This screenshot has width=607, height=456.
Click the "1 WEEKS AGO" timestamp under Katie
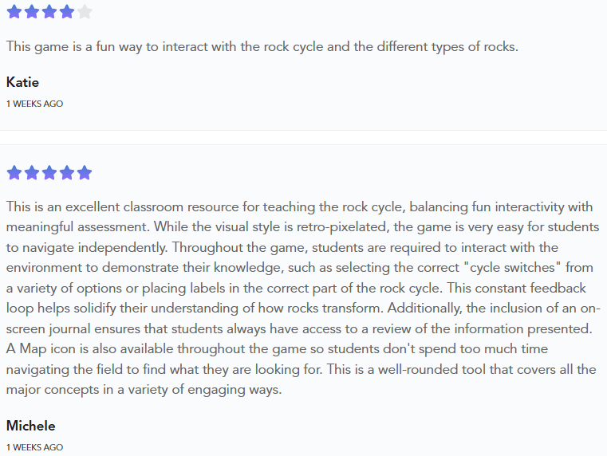coord(34,104)
